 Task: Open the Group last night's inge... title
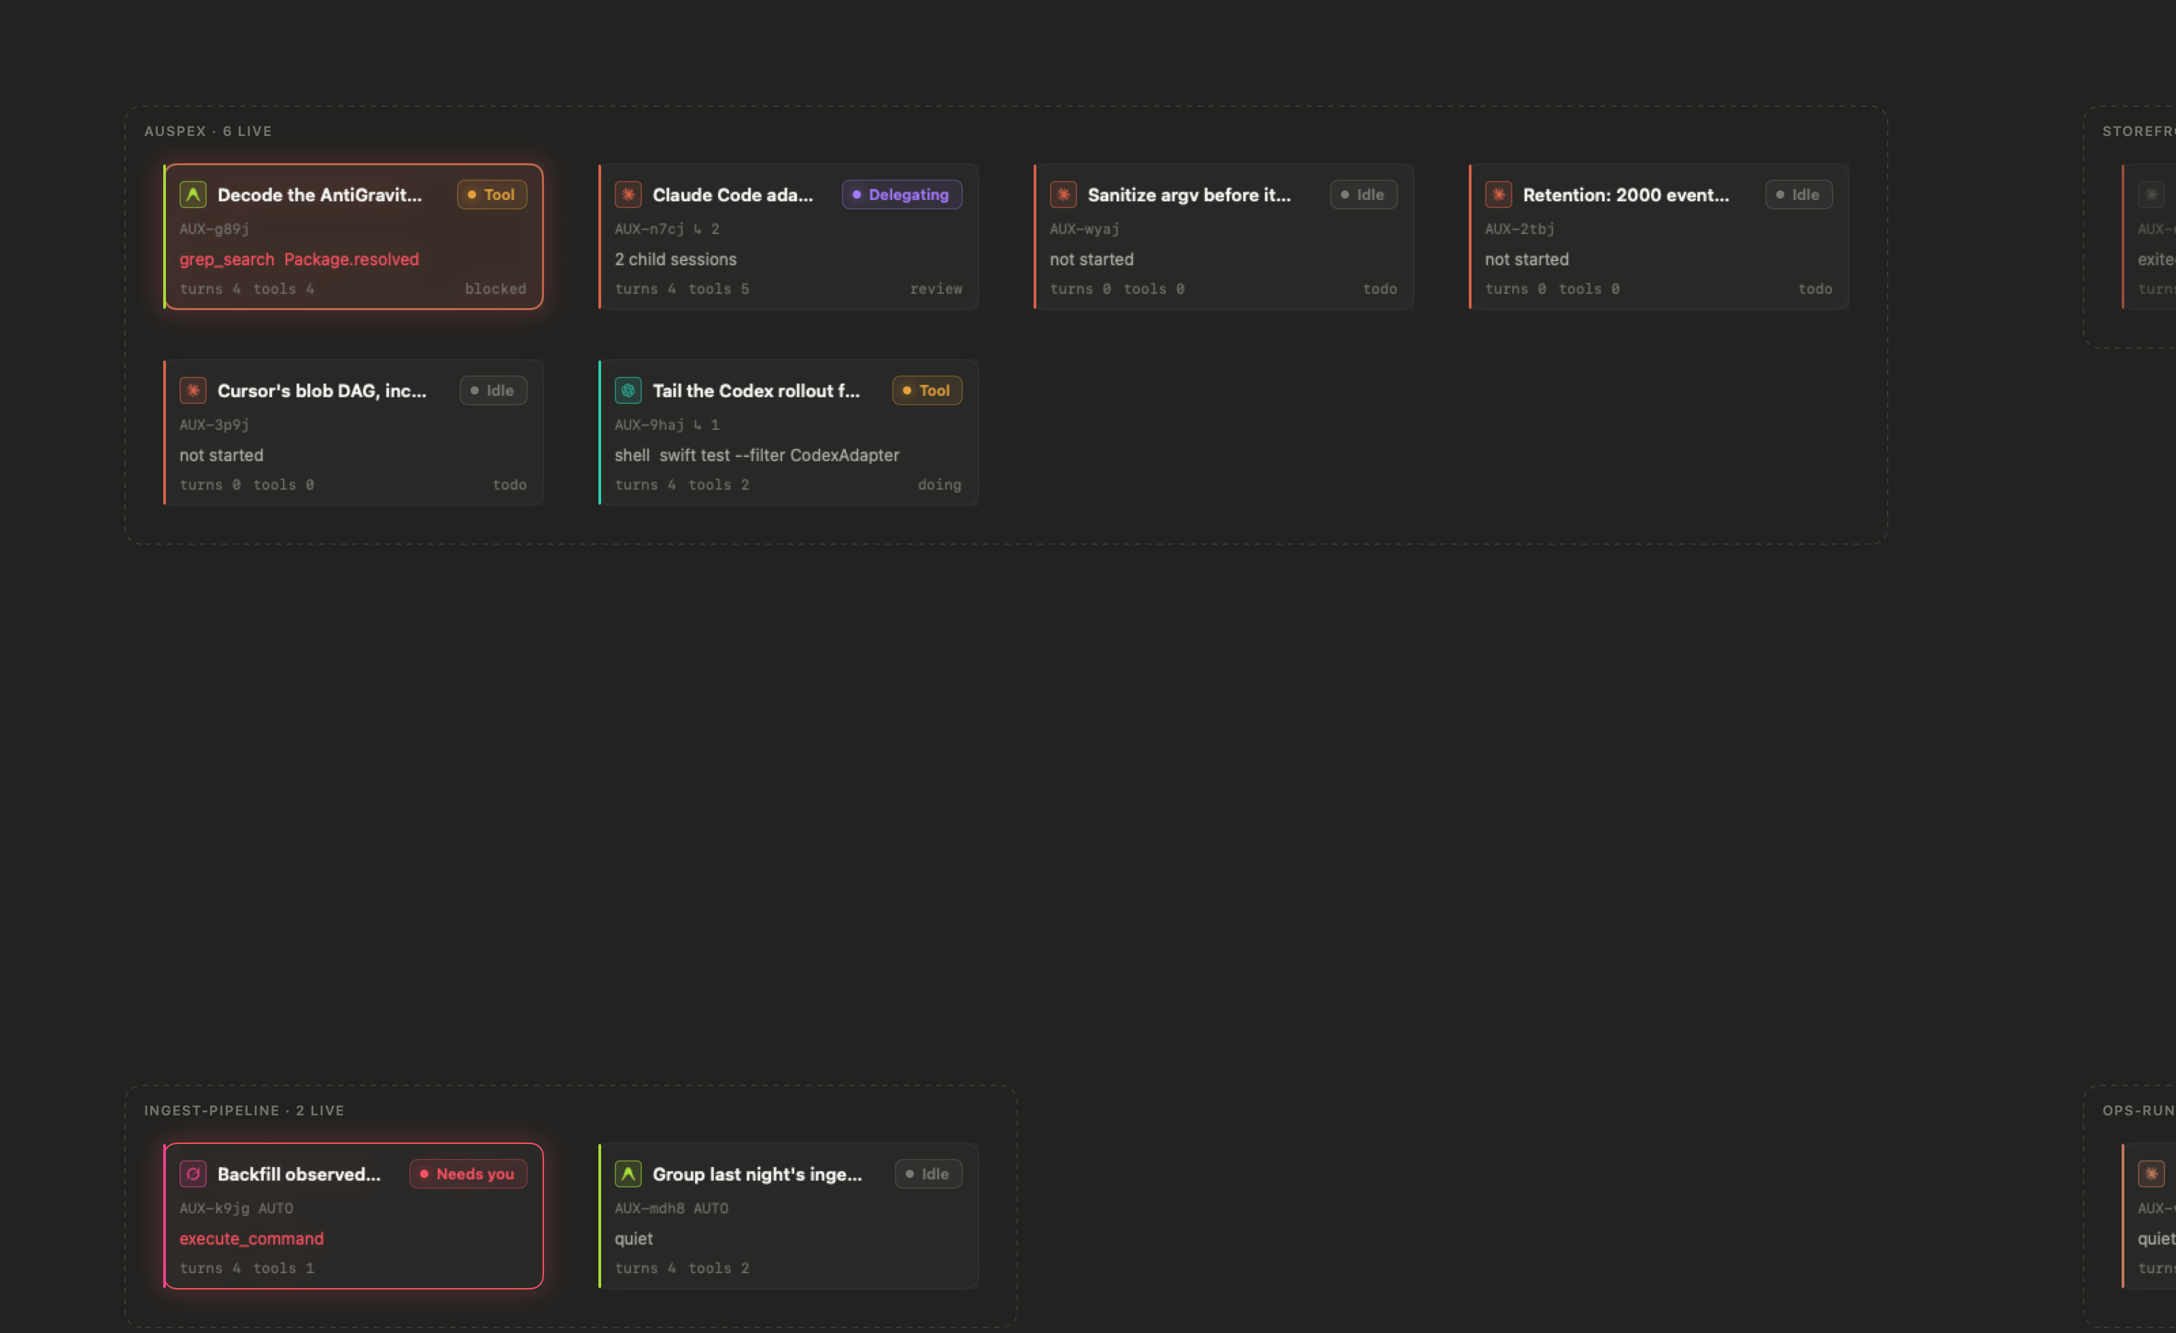pos(757,1175)
